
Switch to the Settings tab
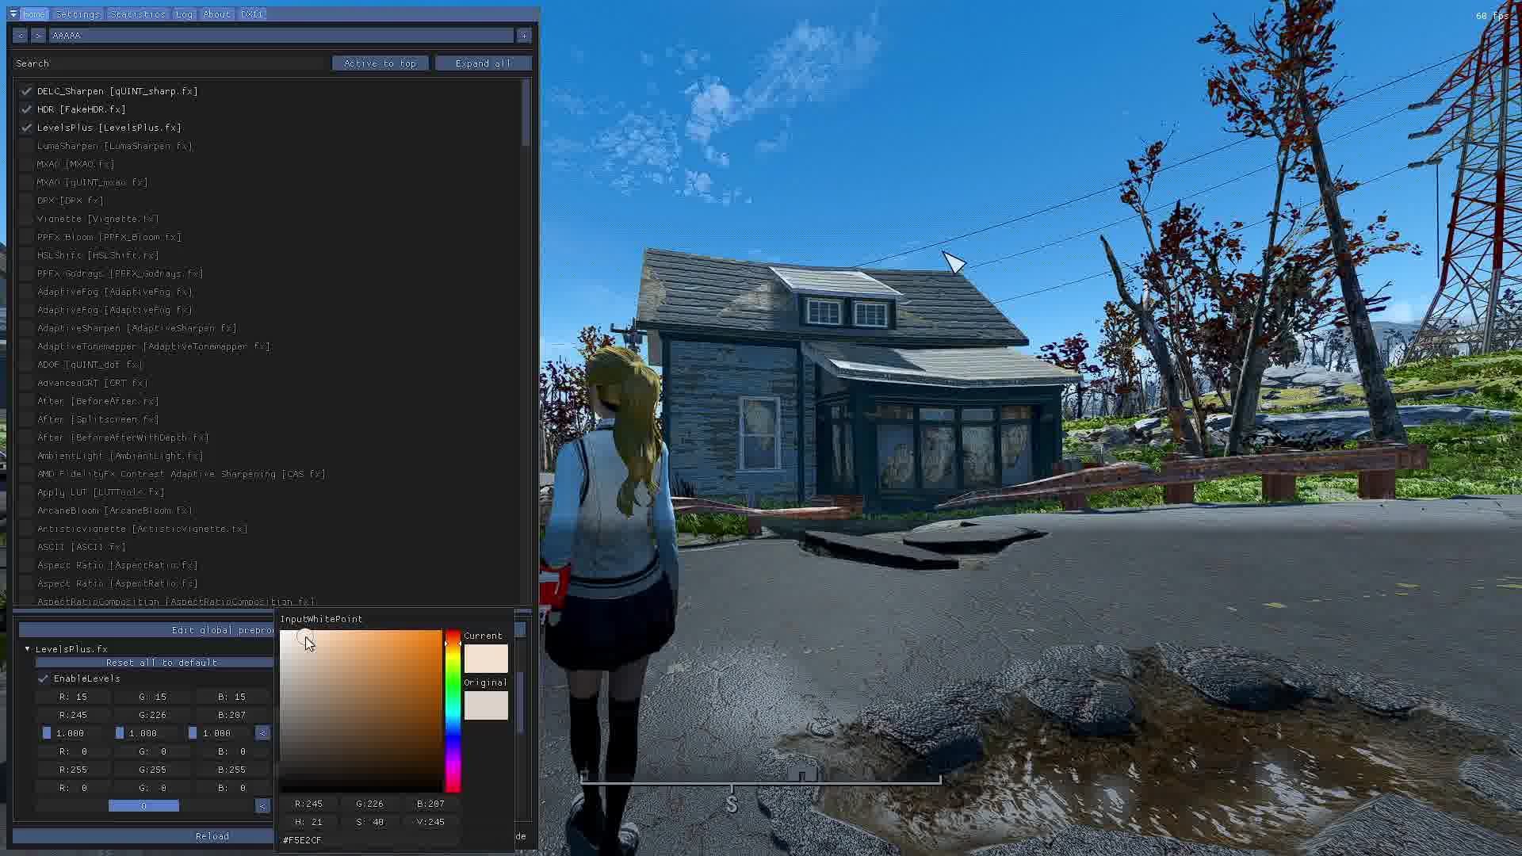point(78,14)
